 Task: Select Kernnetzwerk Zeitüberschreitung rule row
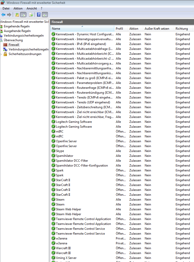click(84, 107)
